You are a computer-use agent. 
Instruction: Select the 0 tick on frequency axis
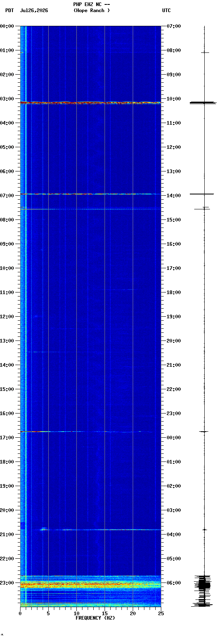(20, 614)
